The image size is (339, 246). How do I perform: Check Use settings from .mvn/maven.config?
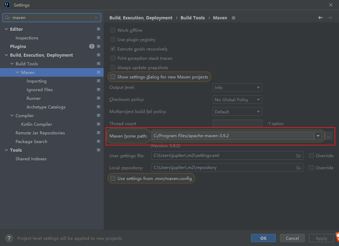tap(113, 178)
